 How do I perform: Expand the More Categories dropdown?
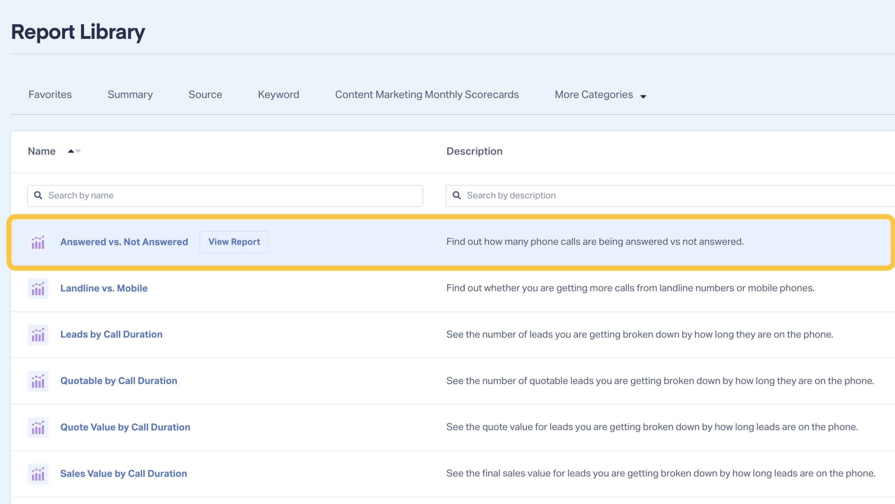pyautogui.click(x=600, y=95)
